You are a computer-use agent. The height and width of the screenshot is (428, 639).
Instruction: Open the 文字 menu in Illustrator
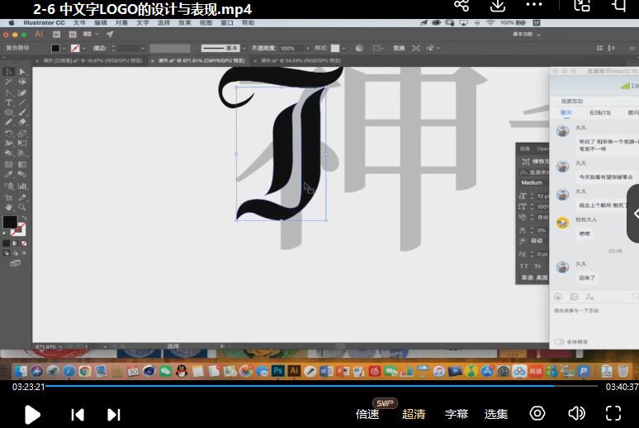pos(143,23)
